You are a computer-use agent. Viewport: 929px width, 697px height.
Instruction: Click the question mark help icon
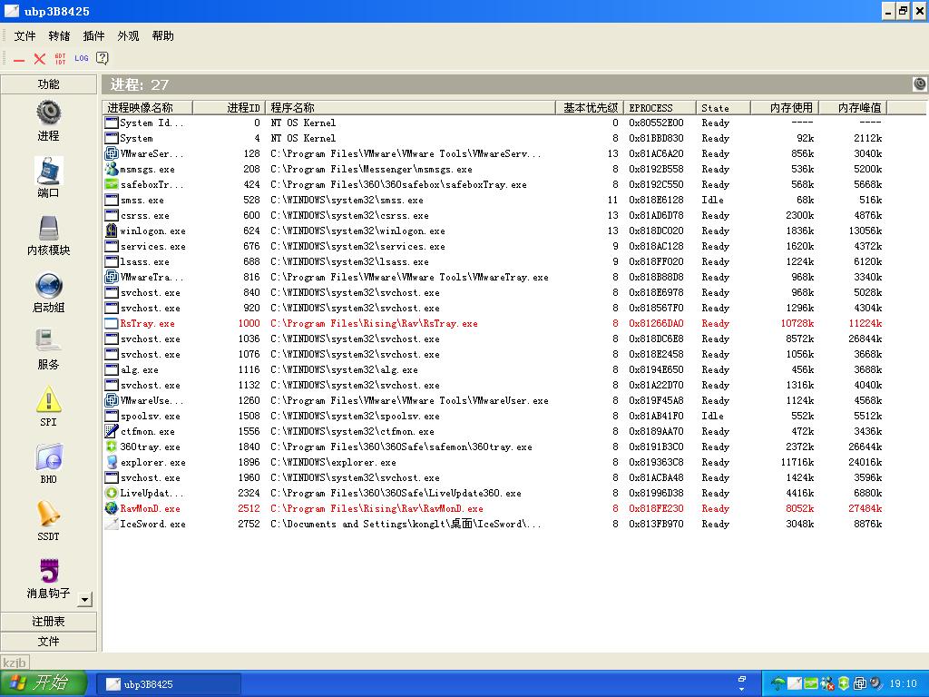(x=102, y=58)
